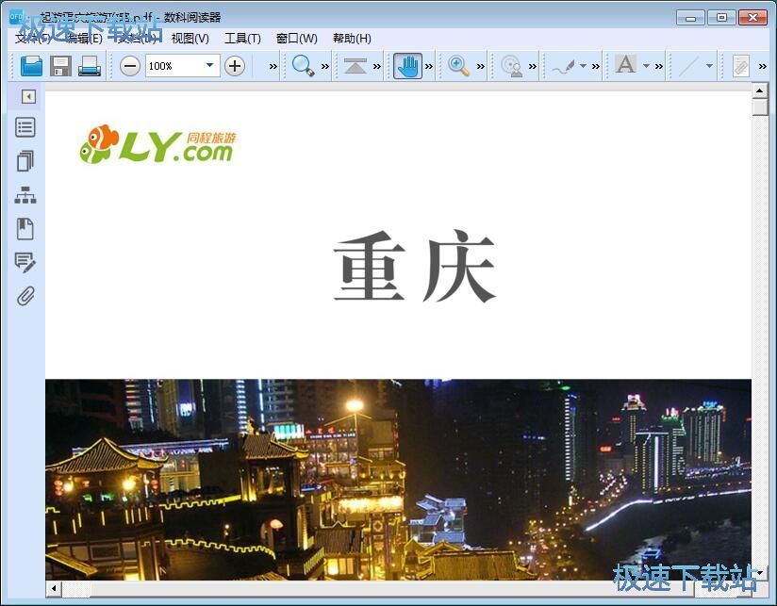
Task: Open the 工具(T) menu
Action: pyautogui.click(x=242, y=39)
